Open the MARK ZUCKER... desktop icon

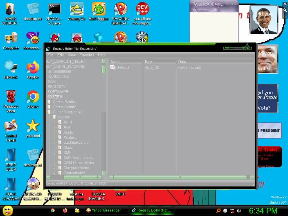coord(11,13)
